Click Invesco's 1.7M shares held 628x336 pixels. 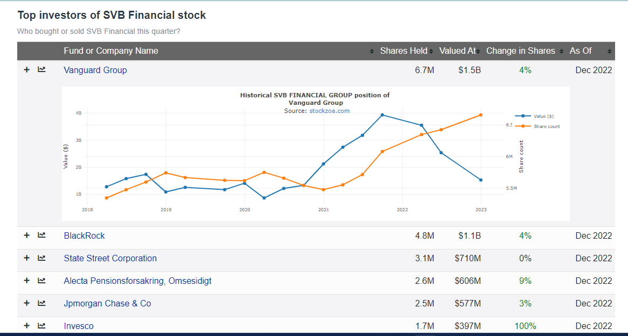click(424, 326)
